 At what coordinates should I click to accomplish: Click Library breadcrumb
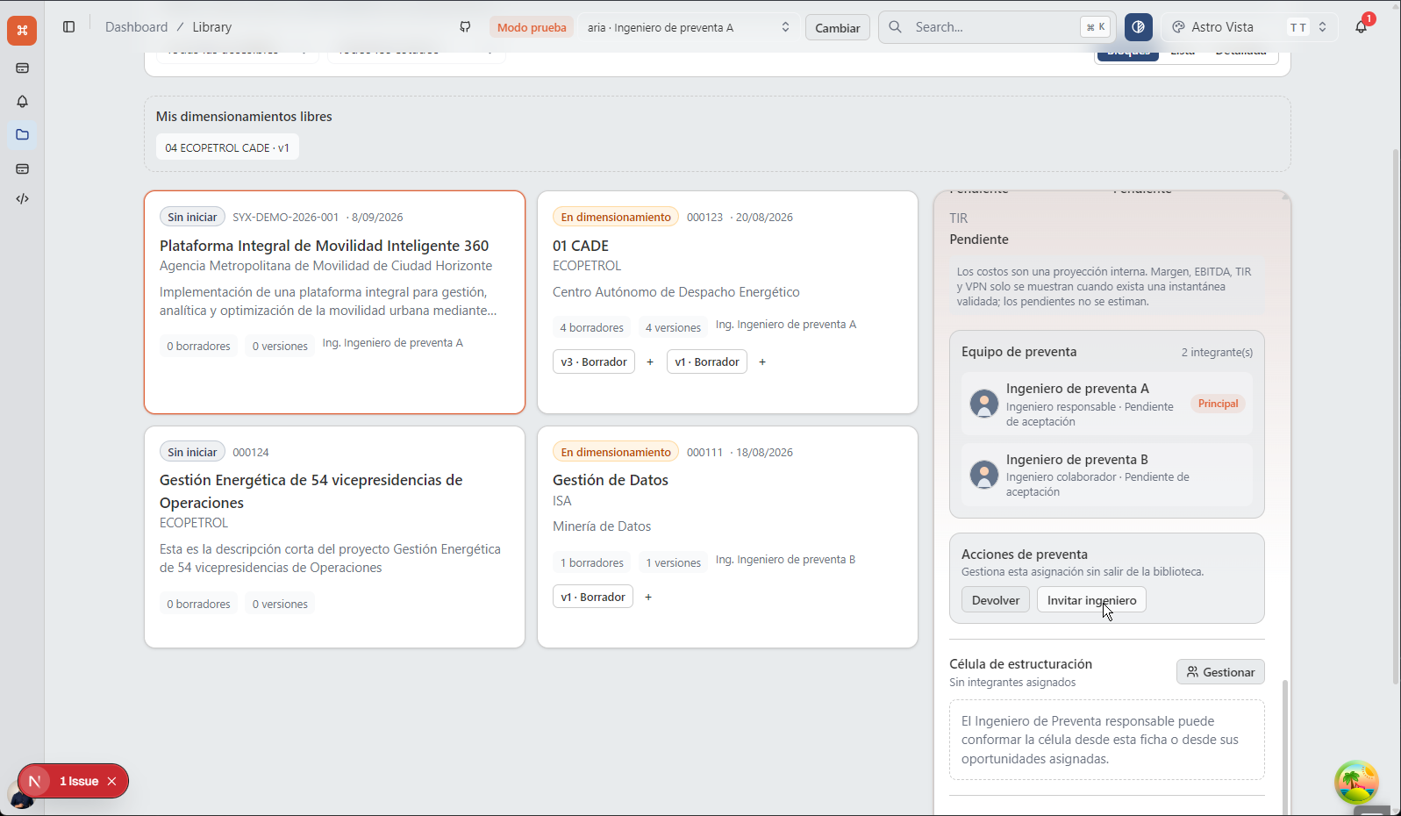point(212,27)
